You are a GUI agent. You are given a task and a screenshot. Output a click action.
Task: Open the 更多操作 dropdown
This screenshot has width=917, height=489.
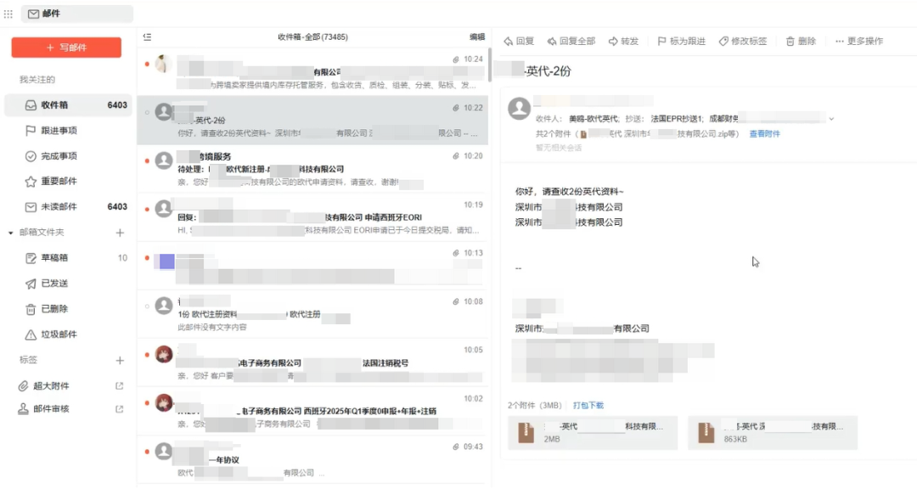(854, 39)
